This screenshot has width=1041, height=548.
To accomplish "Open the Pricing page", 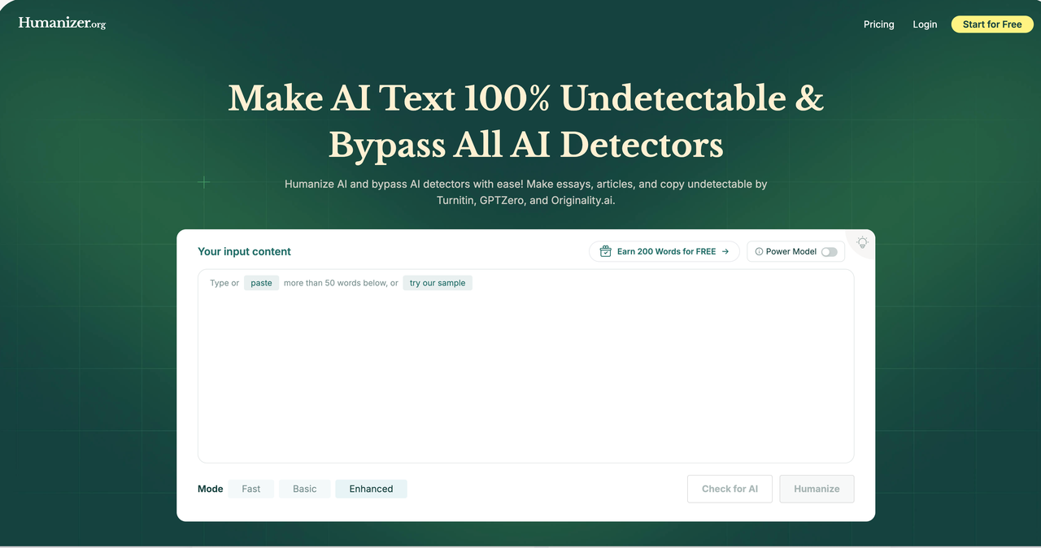I will pos(878,24).
